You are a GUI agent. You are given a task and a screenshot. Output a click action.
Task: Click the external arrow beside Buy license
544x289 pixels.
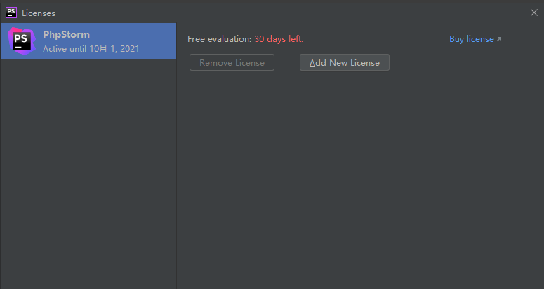(x=499, y=40)
